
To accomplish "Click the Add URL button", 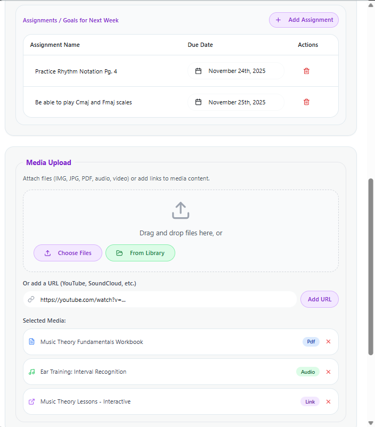I will pyautogui.click(x=319, y=299).
